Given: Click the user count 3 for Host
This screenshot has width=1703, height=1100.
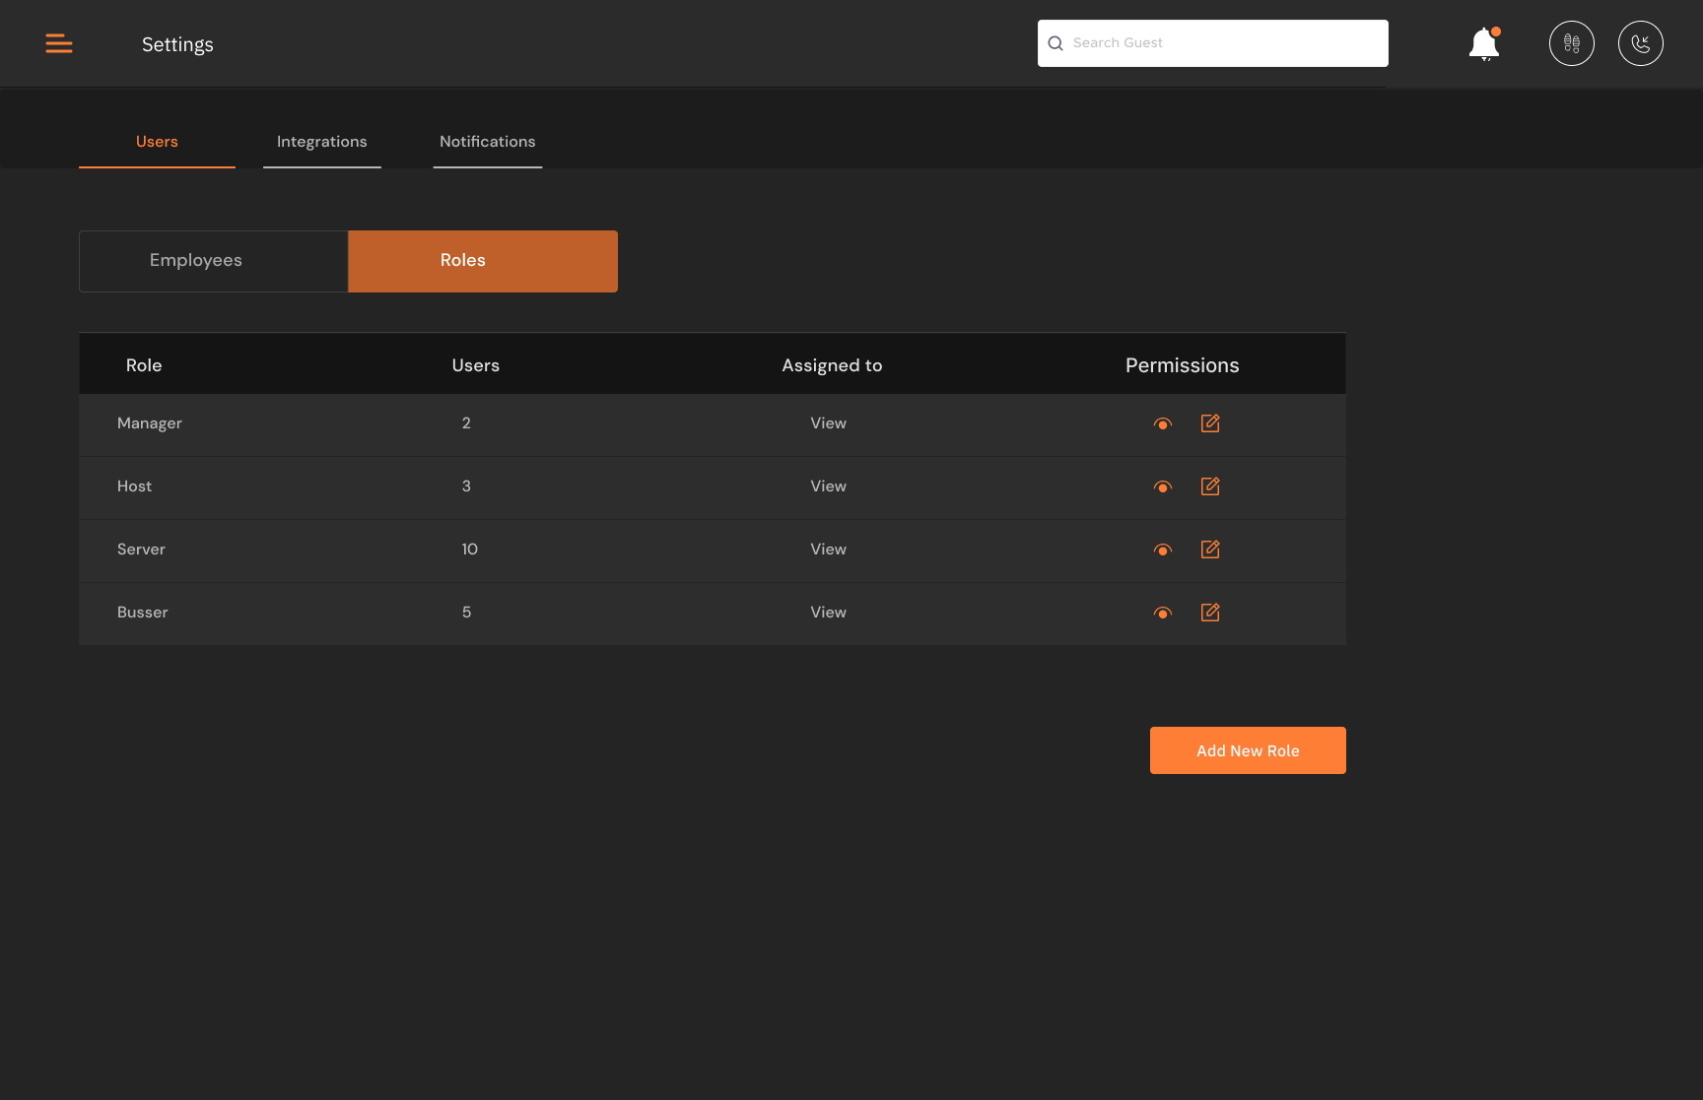Looking at the screenshot, I should [x=467, y=486].
